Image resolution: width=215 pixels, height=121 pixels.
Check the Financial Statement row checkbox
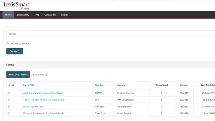point(9,113)
